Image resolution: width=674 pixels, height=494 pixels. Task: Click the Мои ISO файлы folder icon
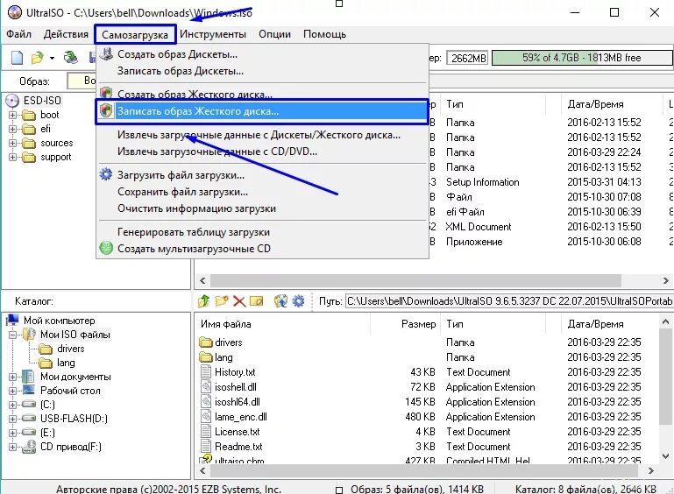[29, 335]
